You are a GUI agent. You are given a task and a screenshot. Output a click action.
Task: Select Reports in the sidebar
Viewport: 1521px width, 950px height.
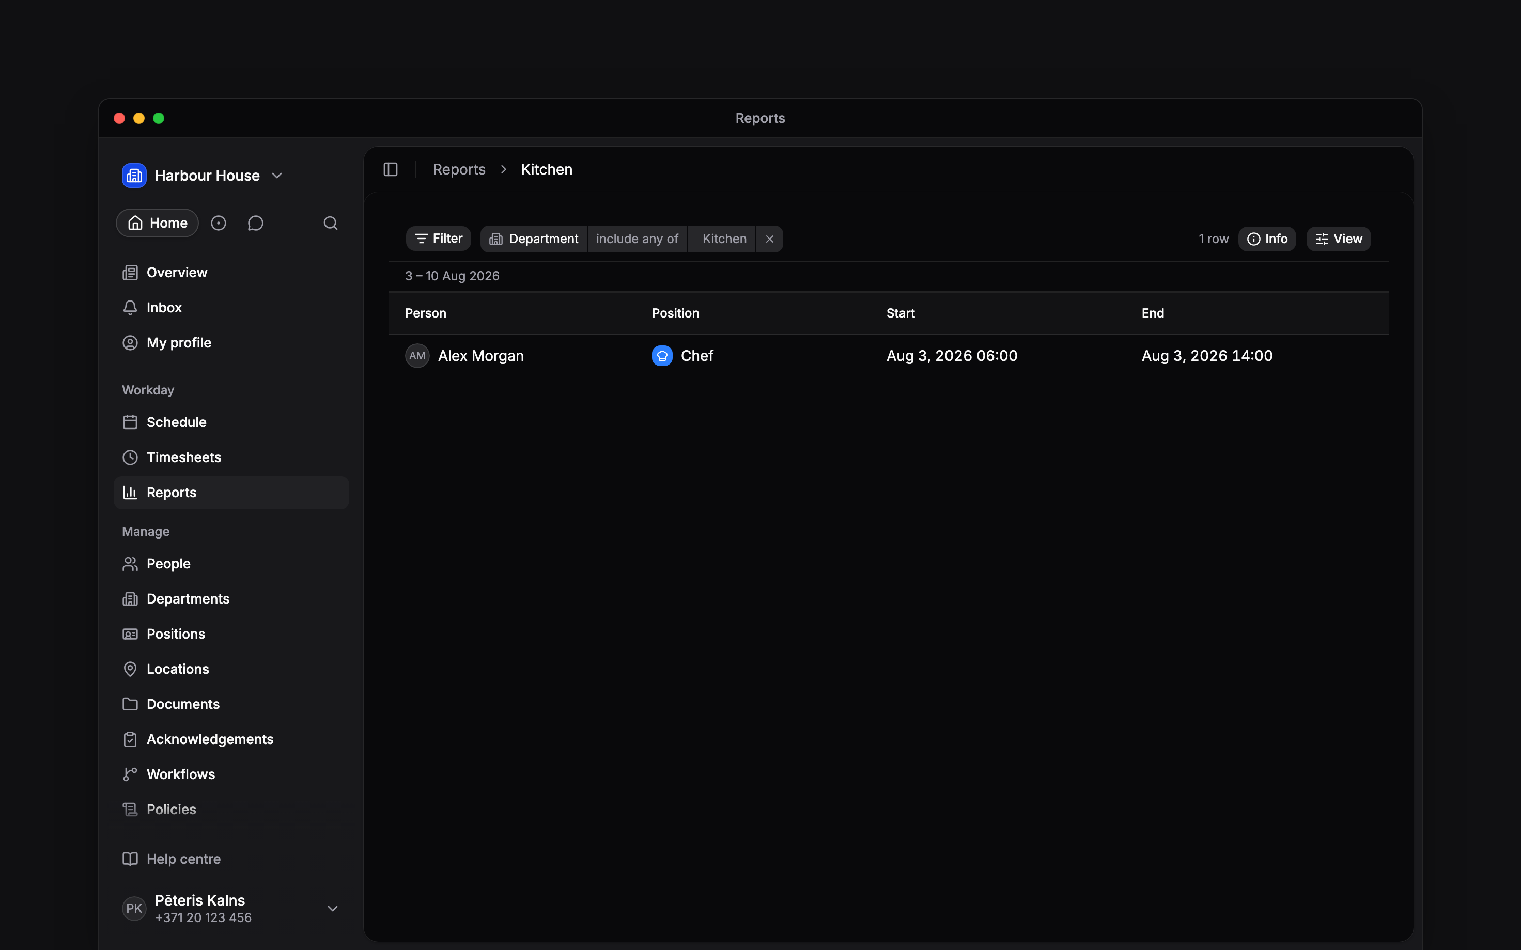[x=231, y=493]
